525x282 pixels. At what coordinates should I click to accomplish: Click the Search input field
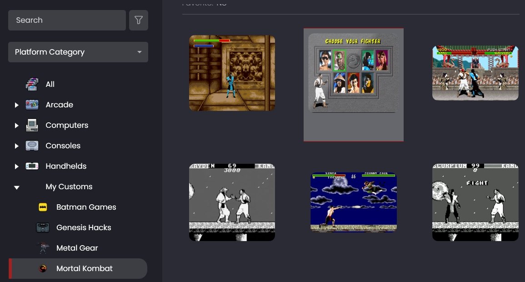(67, 20)
